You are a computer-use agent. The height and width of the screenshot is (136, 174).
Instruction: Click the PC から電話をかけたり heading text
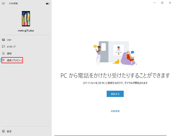pos(115,75)
